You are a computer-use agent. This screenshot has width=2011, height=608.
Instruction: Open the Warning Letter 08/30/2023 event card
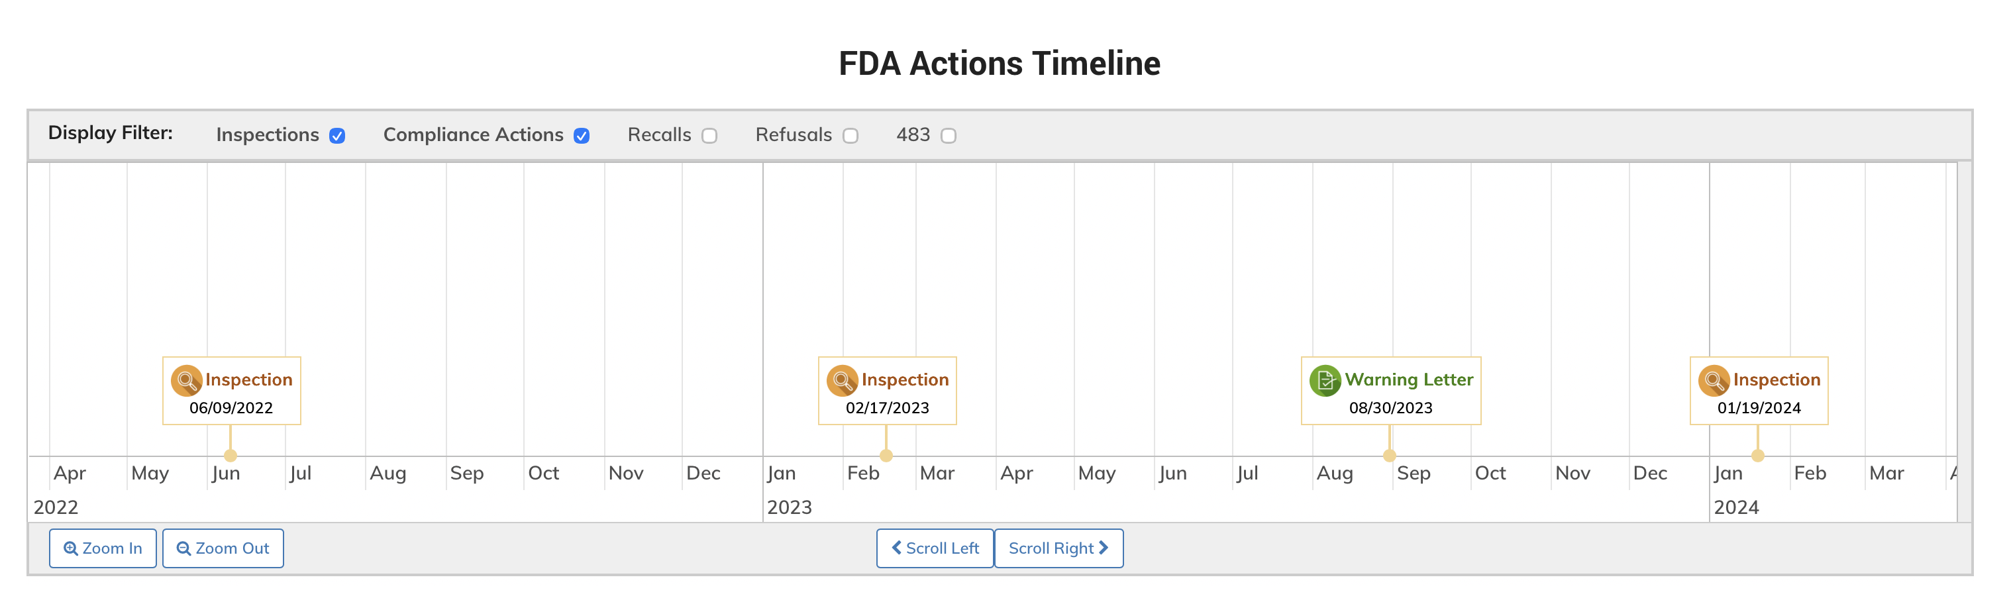1390,392
